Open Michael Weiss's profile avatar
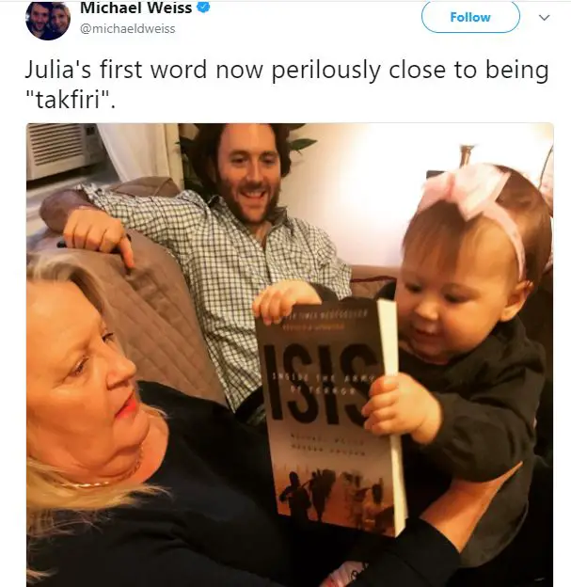The image size is (571, 587). pyautogui.click(x=48, y=20)
